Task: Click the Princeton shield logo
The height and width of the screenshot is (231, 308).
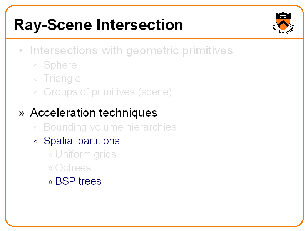Action: 283,22
